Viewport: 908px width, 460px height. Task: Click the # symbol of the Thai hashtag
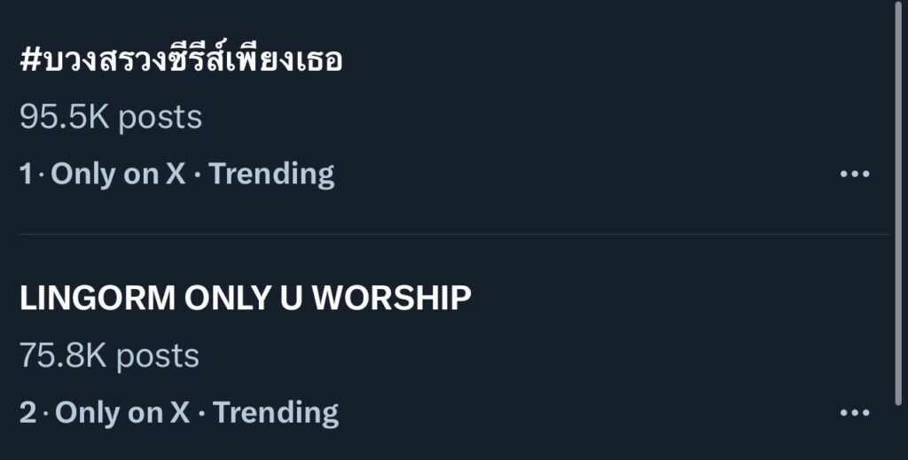coord(28,61)
